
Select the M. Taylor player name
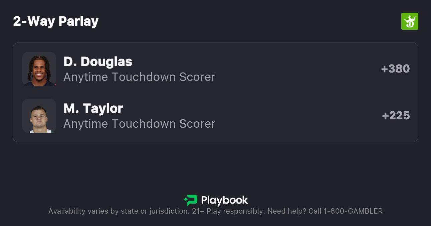(x=93, y=108)
